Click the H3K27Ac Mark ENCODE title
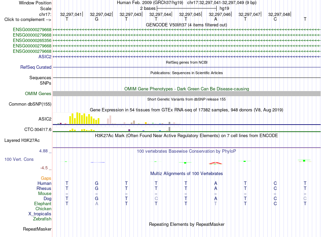This screenshot has height=237, width=321. 187,136
